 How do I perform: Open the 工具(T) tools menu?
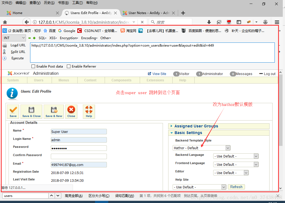77,3
